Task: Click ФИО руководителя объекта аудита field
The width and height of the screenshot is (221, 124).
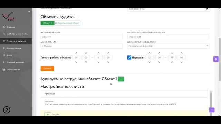Action: click(168, 37)
